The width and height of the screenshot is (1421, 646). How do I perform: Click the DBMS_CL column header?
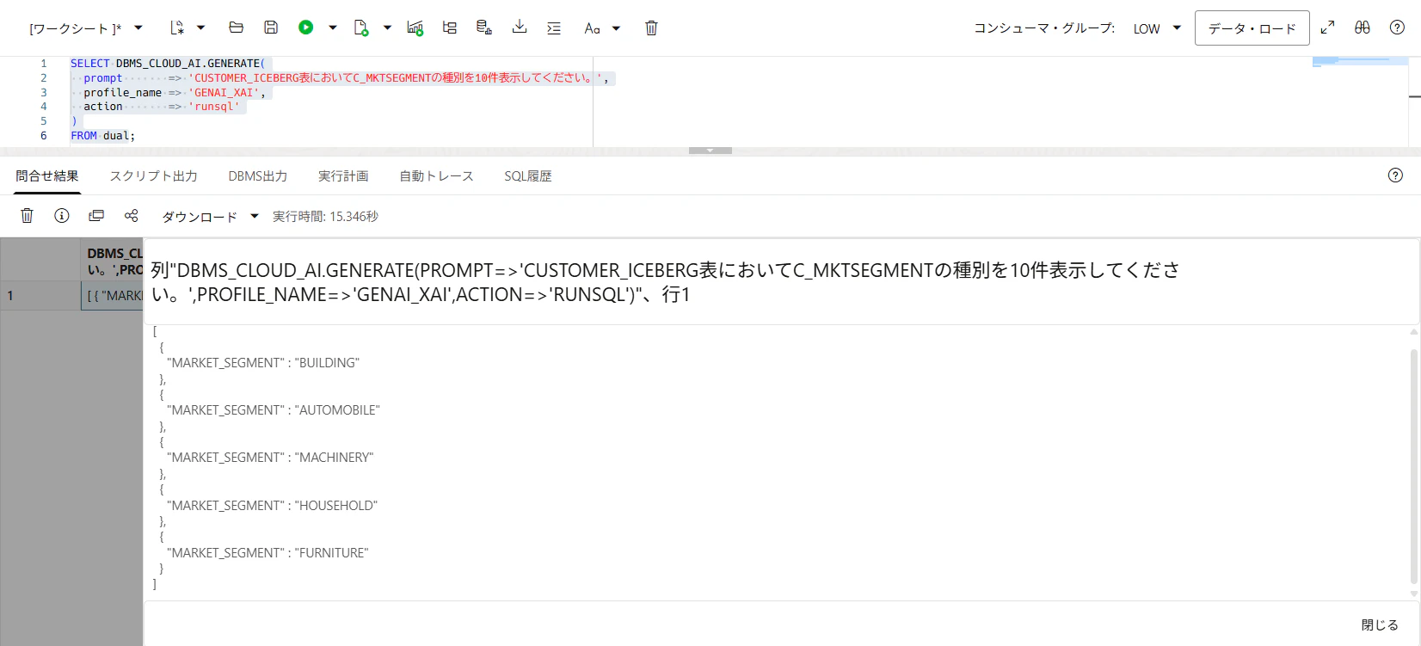tap(113, 261)
